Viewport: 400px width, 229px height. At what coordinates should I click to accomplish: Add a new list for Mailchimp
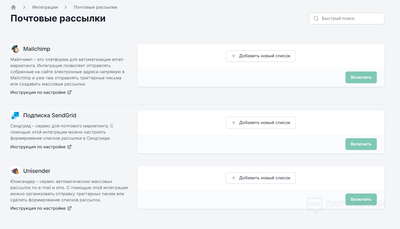tap(261, 56)
